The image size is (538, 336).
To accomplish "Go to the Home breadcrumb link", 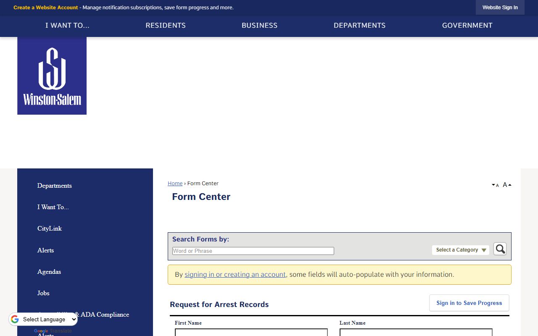I will pyautogui.click(x=175, y=184).
